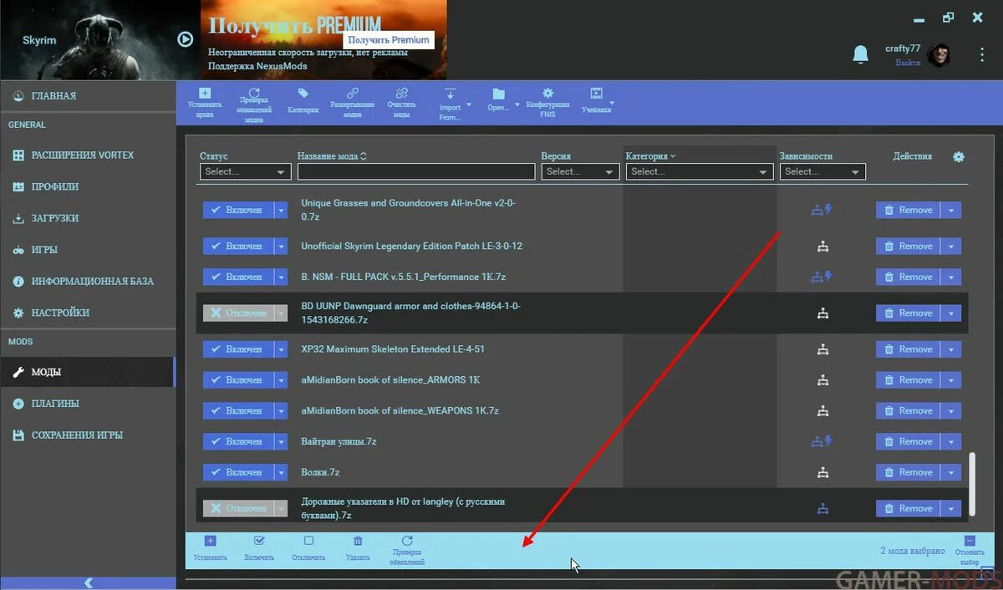Image resolution: width=1003 pixels, height=590 pixels.
Task: Collapse the sidebar with the bottom arrow
Action: (88, 582)
